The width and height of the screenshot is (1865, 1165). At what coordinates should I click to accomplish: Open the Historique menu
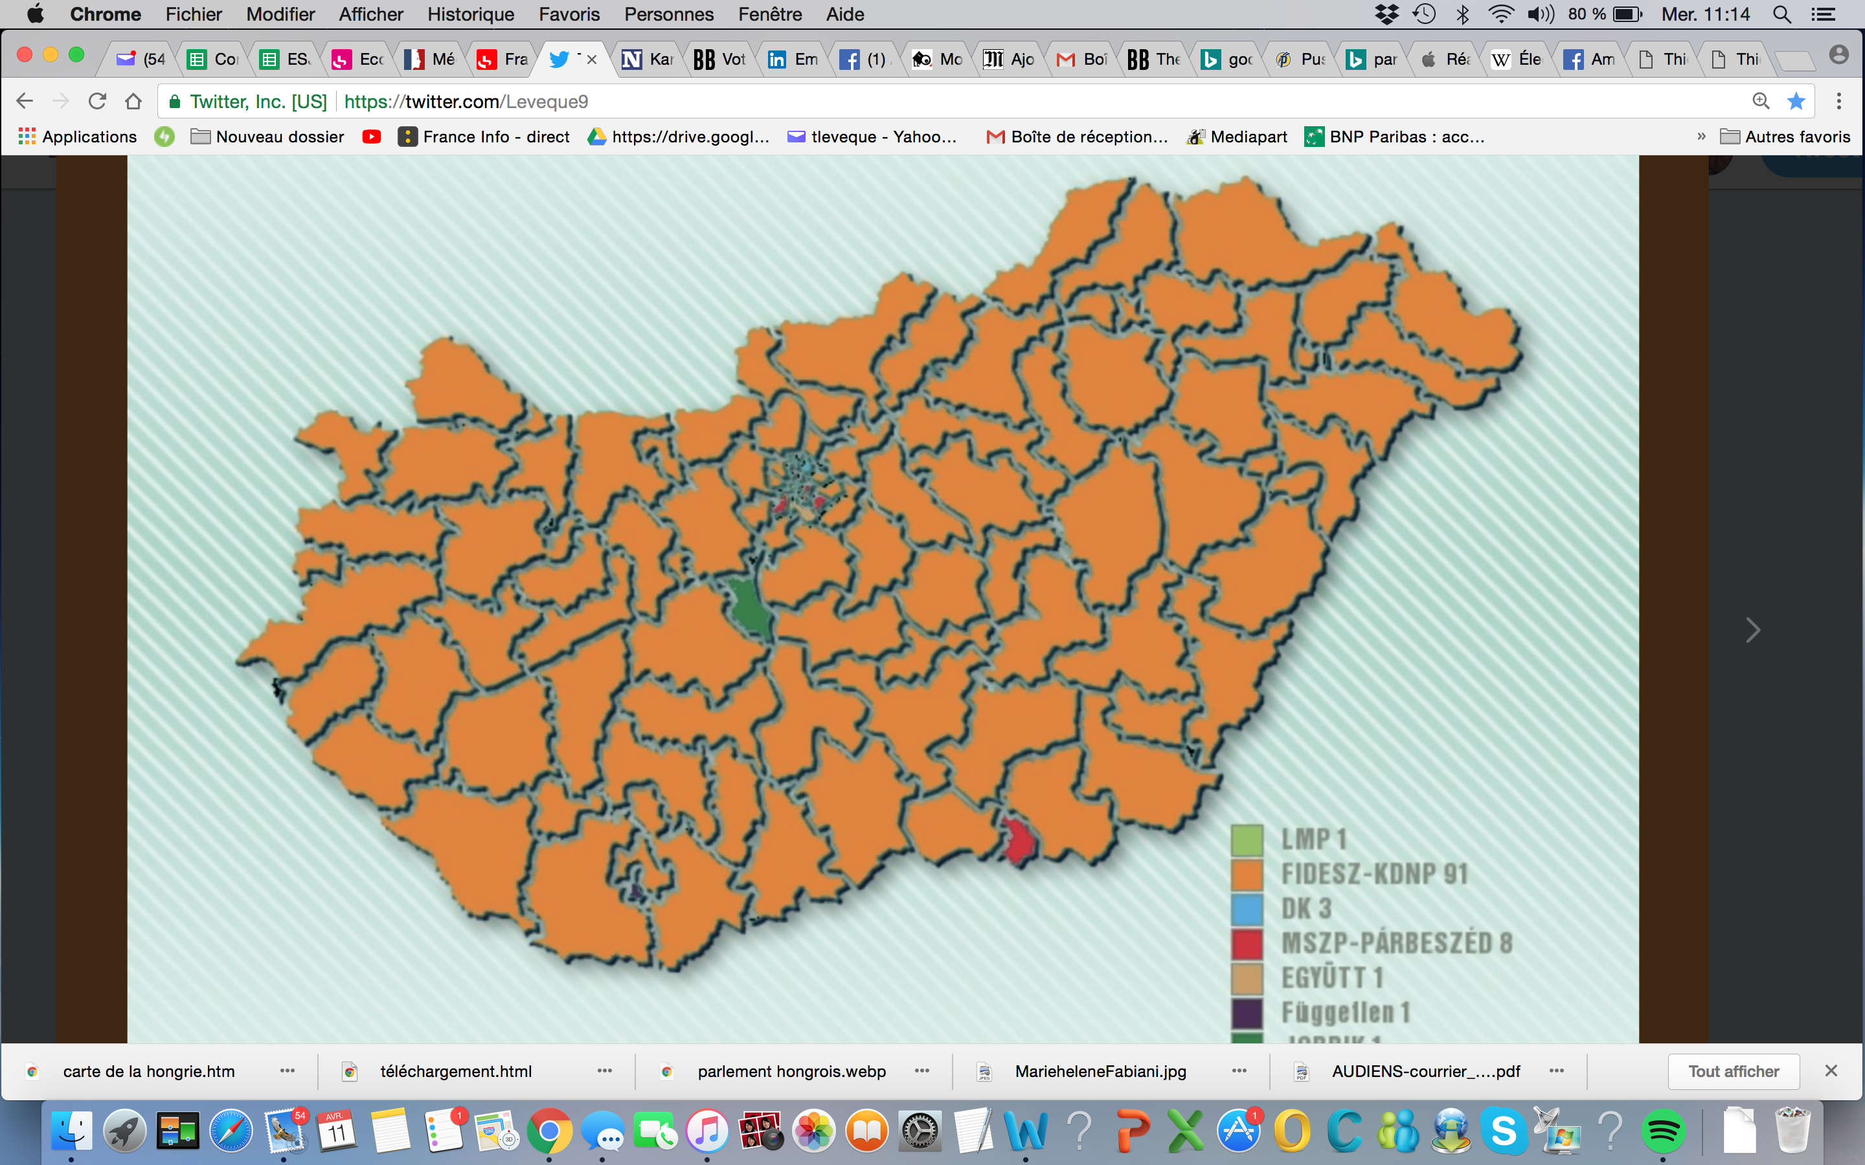[470, 14]
